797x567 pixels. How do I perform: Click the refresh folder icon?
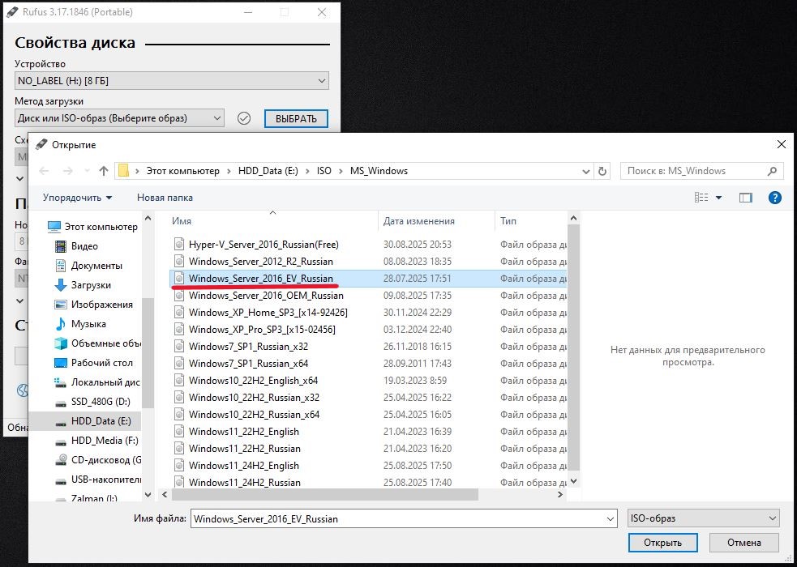(602, 171)
